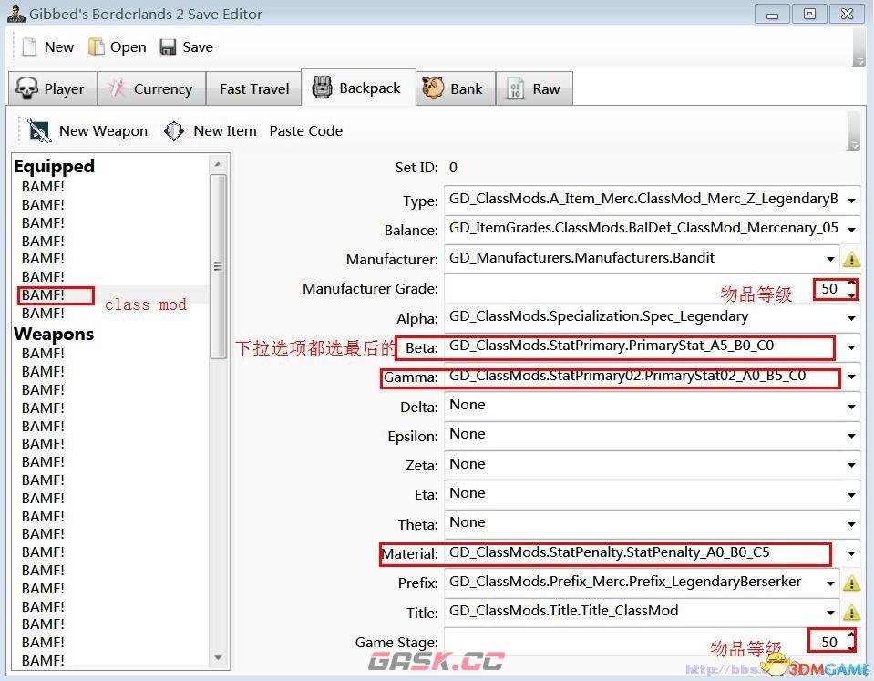This screenshot has height=681, width=874.
Task: Expand the Eta dropdown
Action: point(851,494)
